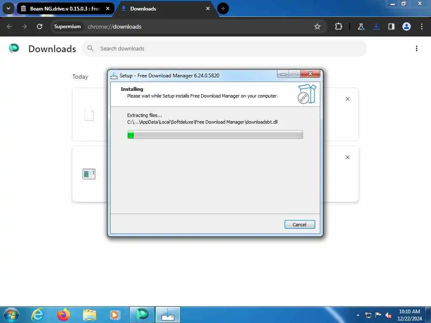
Task: Bookmark this page with the star icon
Action: pyautogui.click(x=317, y=26)
